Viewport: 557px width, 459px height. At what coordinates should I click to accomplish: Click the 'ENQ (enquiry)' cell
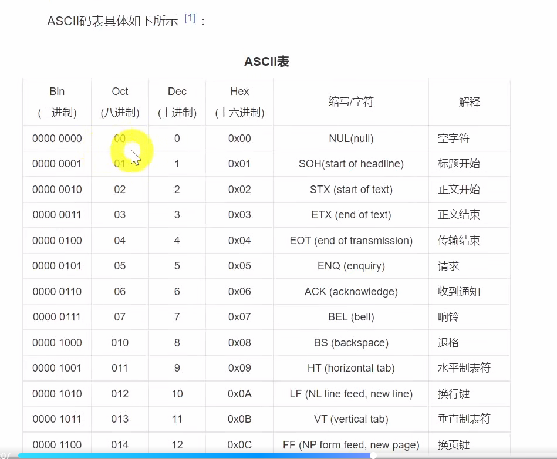[x=351, y=266]
